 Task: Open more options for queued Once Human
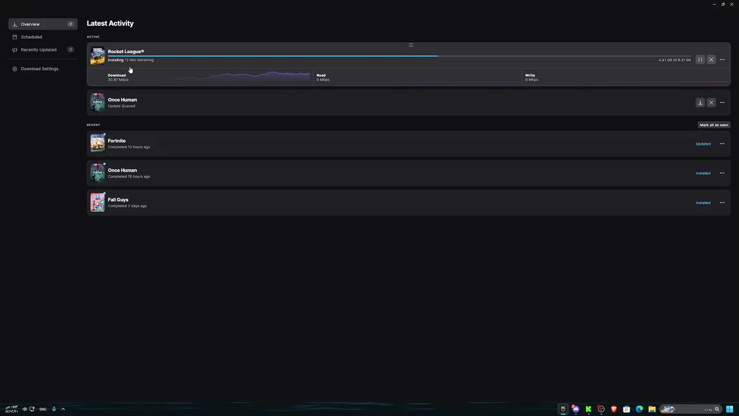722,103
